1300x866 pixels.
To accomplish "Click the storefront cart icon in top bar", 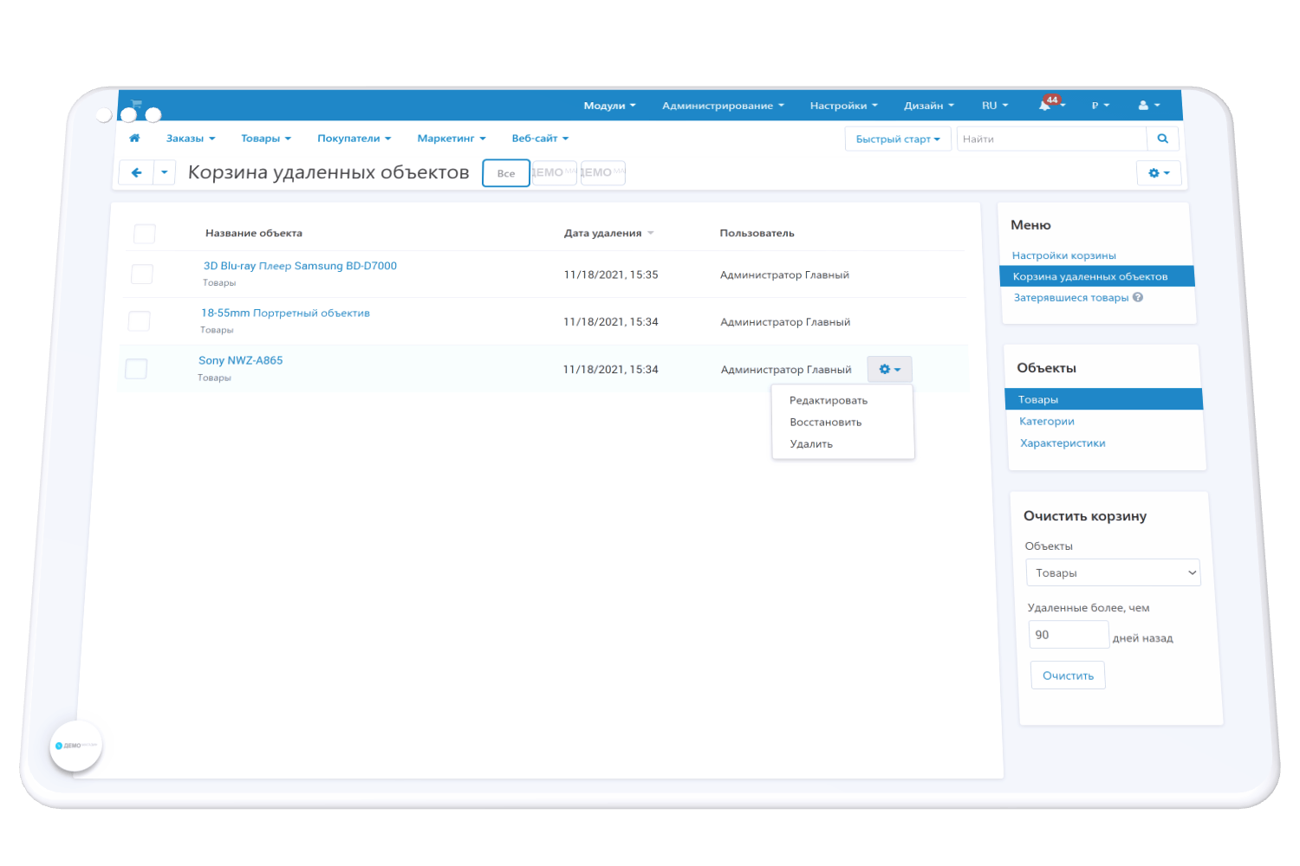I will point(136,105).
